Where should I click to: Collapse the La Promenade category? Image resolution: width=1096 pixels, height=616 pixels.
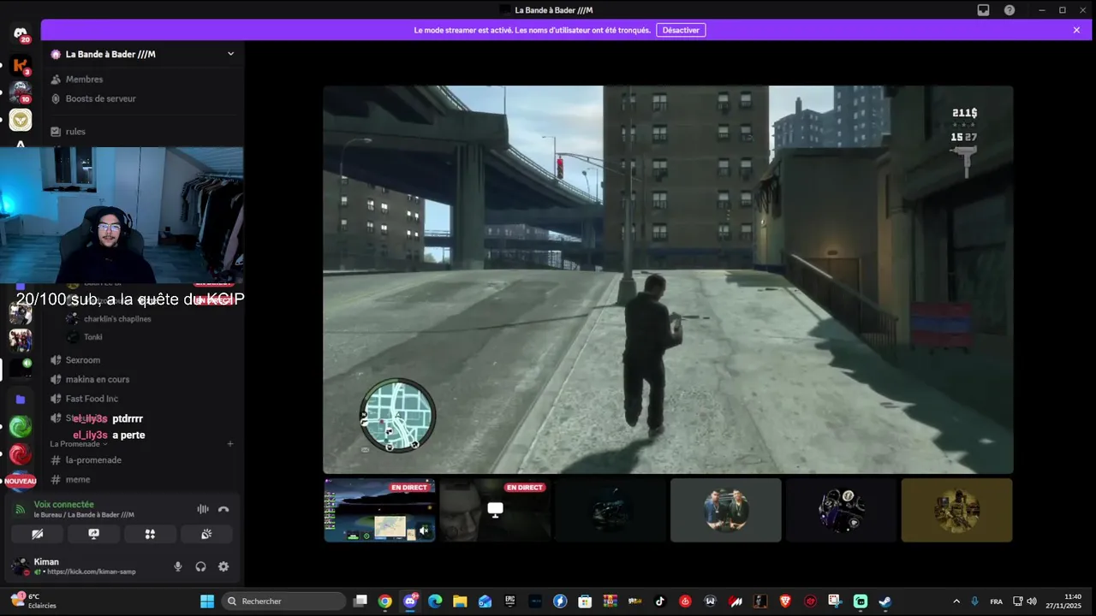pyautogui.click(x=79, y=444)
